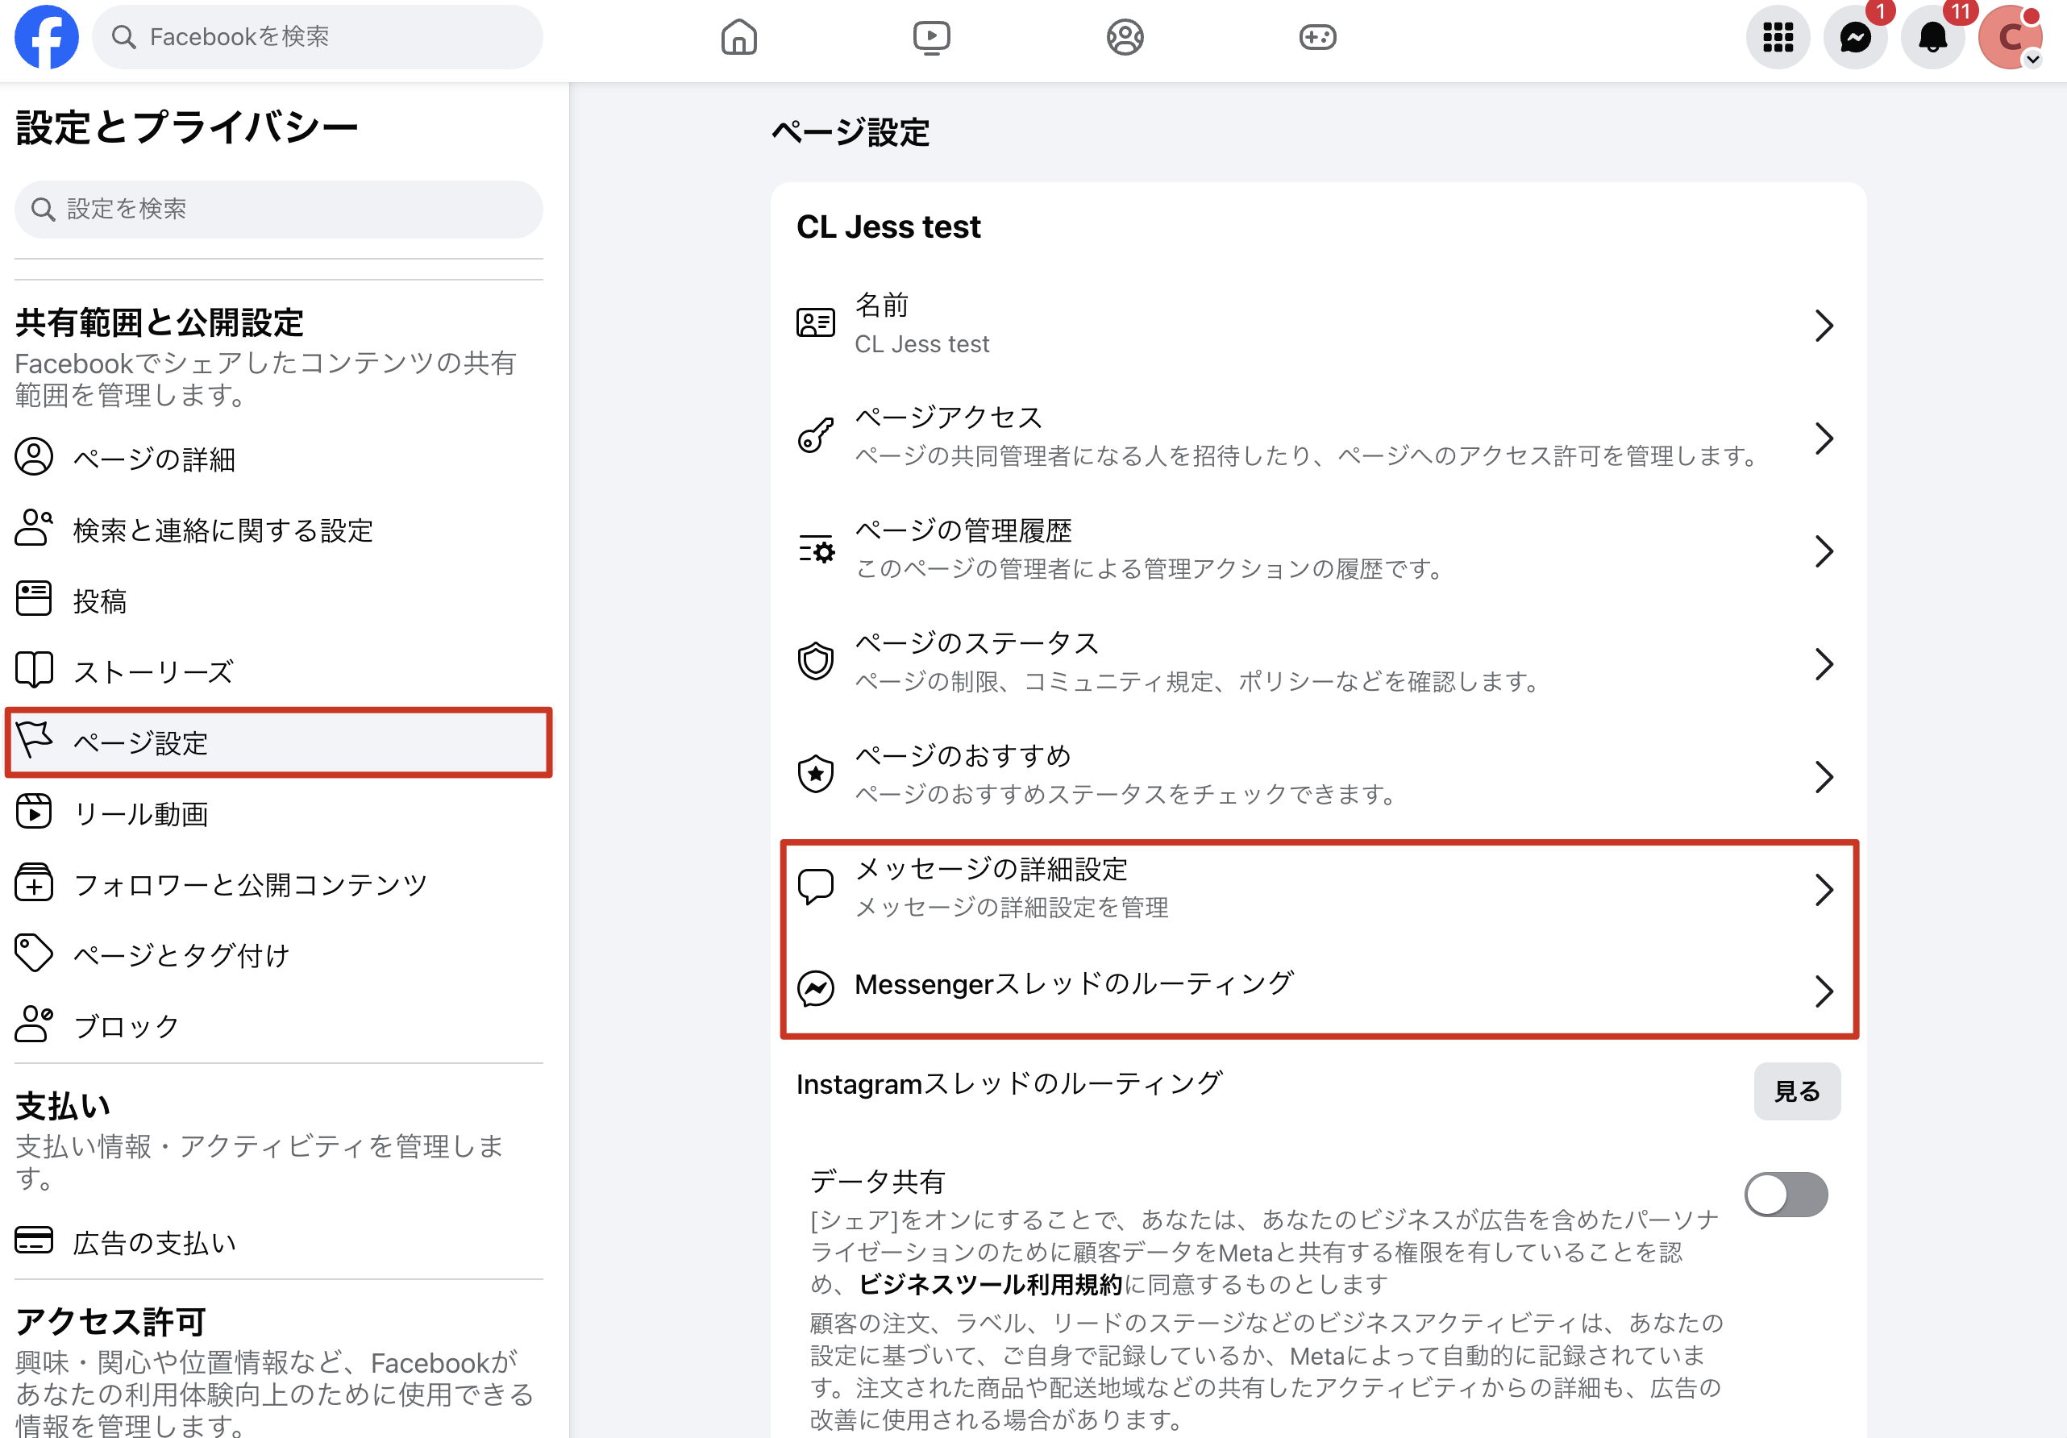Image resolution: width=2067 pixels, height=1438 pixels.
Task: Click the ブロック person icon
Action: point(34,1025)
